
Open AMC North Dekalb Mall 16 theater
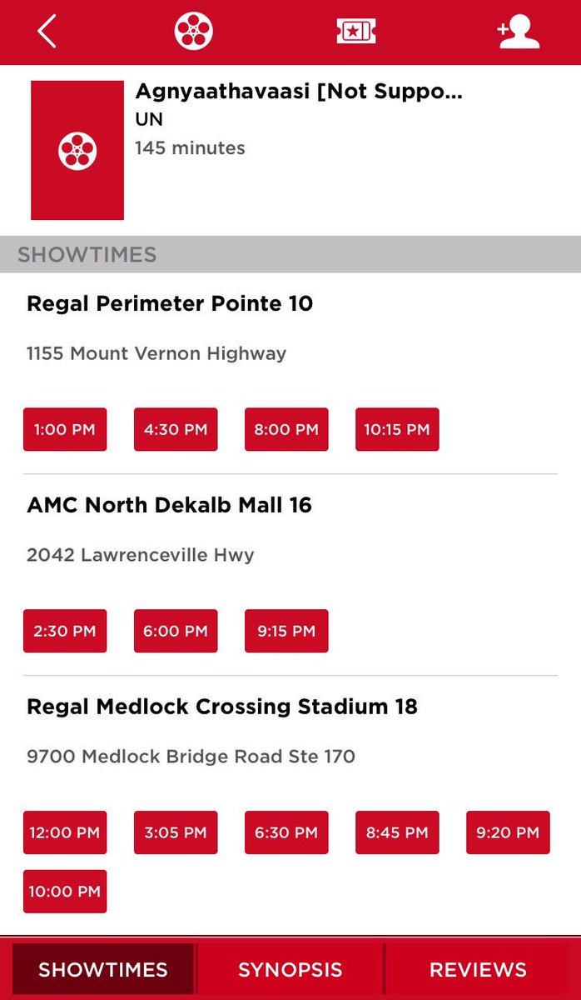pyautogui.click(x=170, y=505)
